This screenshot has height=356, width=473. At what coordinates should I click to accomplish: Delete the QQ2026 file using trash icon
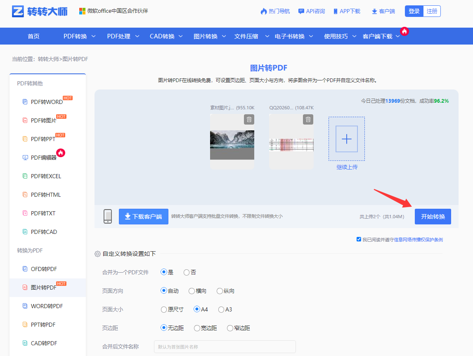pyautogui.click(x=308, y=119)
